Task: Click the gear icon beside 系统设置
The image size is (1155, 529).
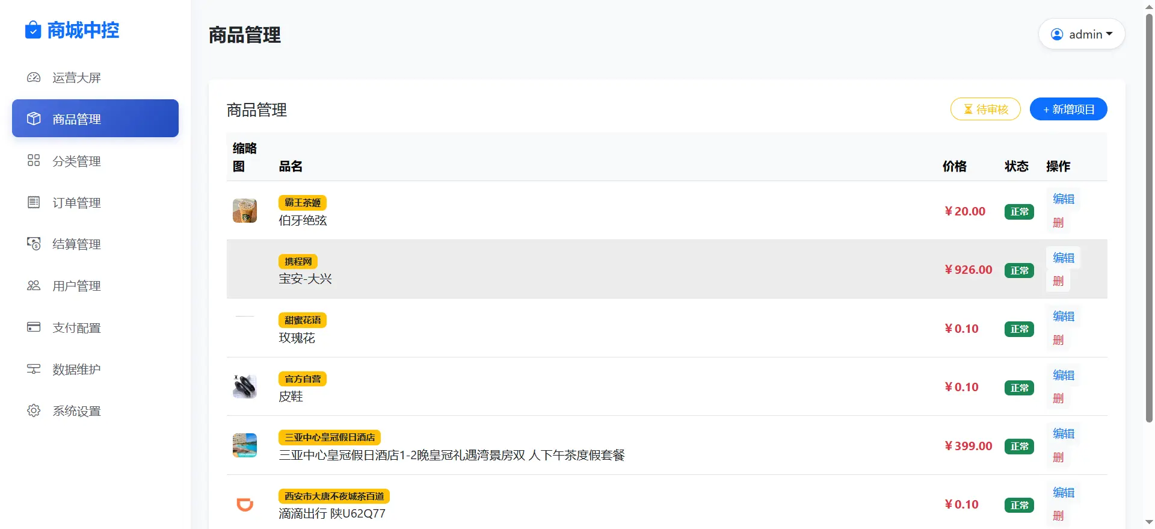Action: pos(34,410)
